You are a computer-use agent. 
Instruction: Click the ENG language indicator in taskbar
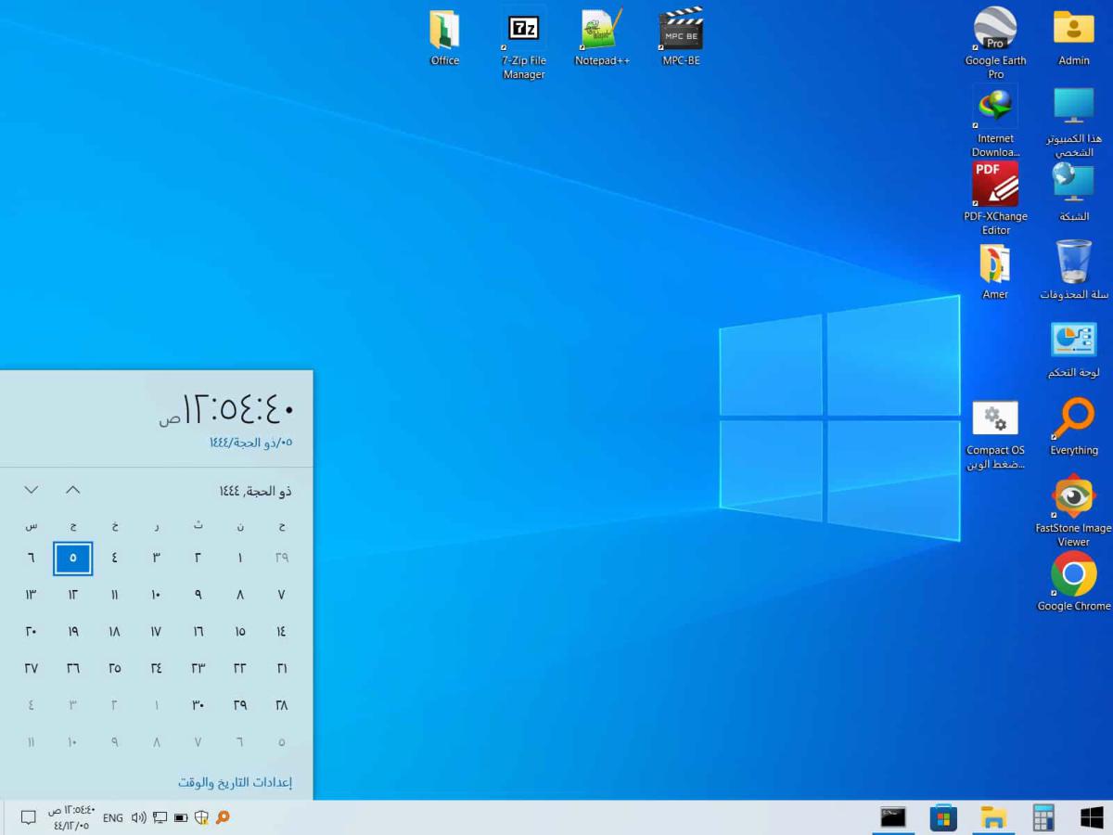click(x=112, y=817)
